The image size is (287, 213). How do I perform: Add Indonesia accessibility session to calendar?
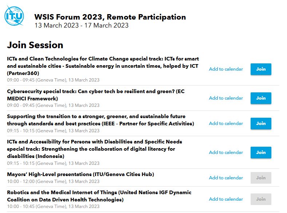[226, 153]
